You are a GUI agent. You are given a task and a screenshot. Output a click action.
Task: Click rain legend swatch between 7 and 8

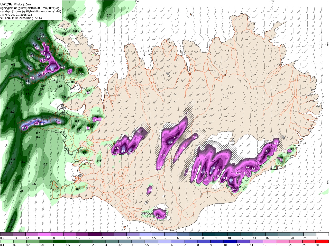click(x=191, y=241)
